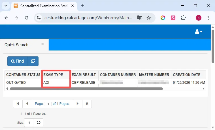The width and height of the screenshot is (215, 130).
Task: Go to the next results page
Action: click(x=77, y=104)
